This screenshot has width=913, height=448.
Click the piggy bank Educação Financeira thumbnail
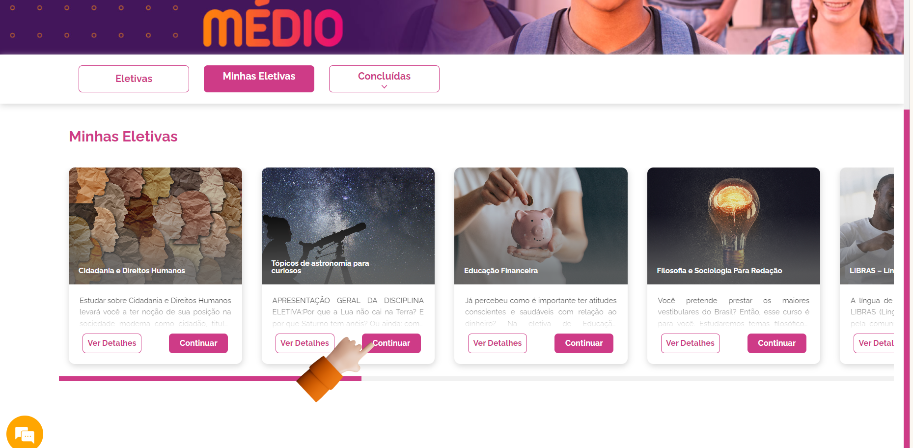point(541,226)
